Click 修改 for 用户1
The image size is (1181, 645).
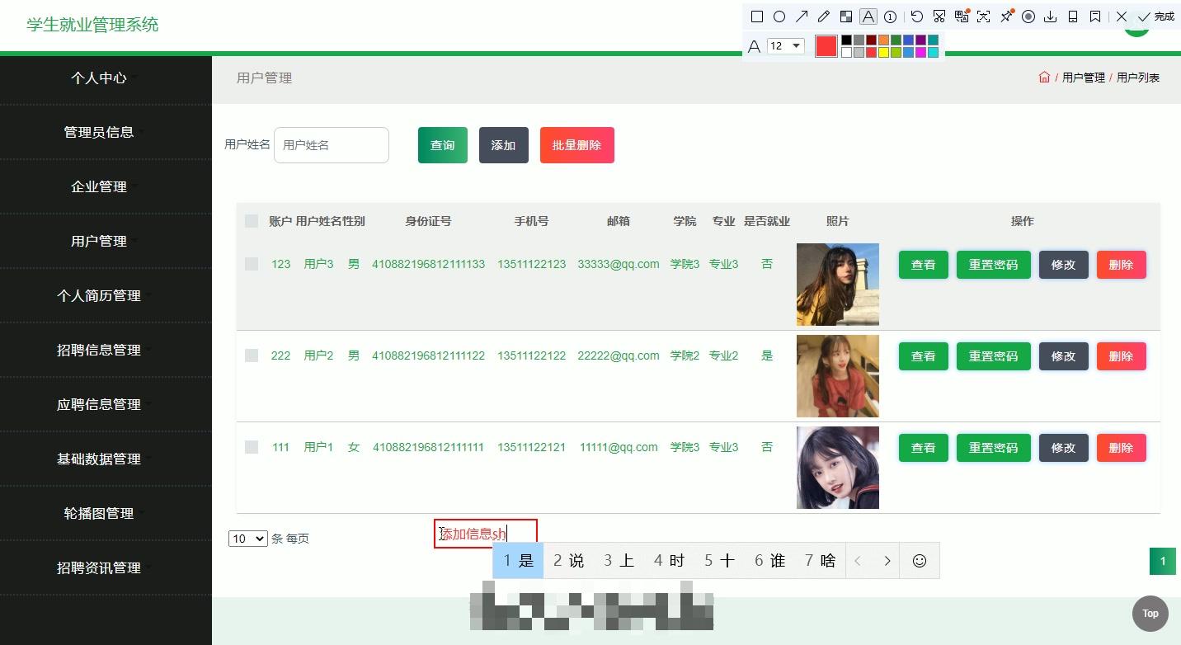[x=1064, y=448]
